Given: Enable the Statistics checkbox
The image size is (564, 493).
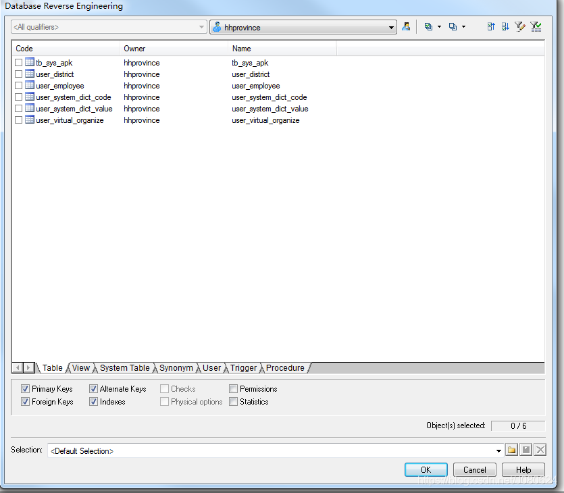Looking at the screenshot, I should coord(234,402).
